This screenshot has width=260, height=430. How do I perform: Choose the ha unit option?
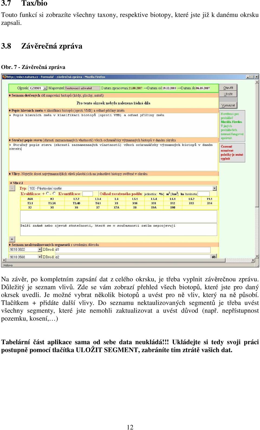pyautogui.click(x=182, y=194)
